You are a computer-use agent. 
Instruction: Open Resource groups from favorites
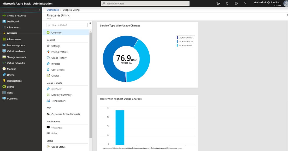tap(16, 45)
